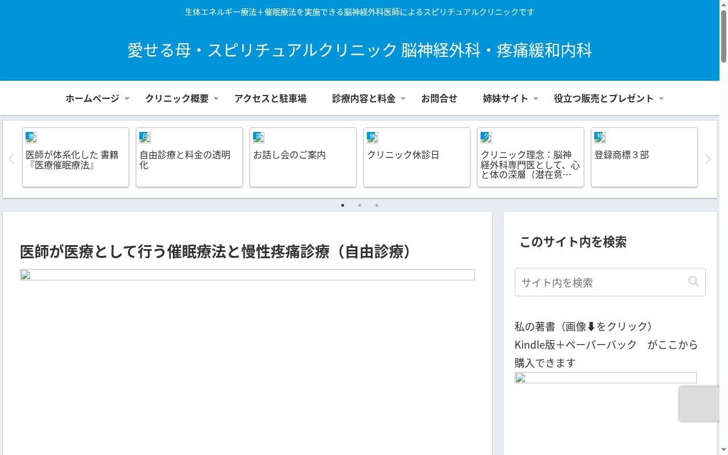This screenshot has height=455, width=728.
Task: Open ホームページ menu item
Action: [x=92, y=98]
